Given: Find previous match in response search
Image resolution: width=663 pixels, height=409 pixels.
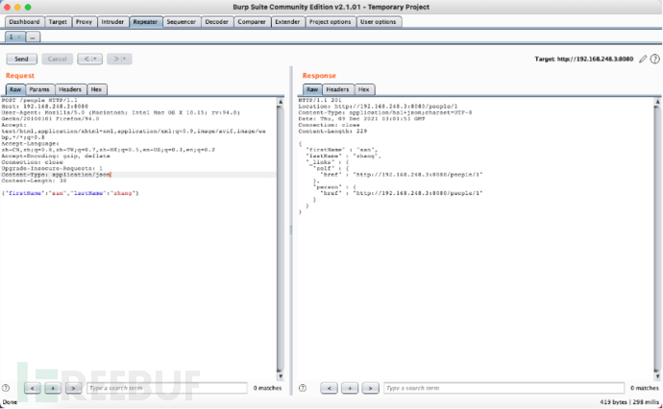Looking at the screenshot, I should 330,388.
